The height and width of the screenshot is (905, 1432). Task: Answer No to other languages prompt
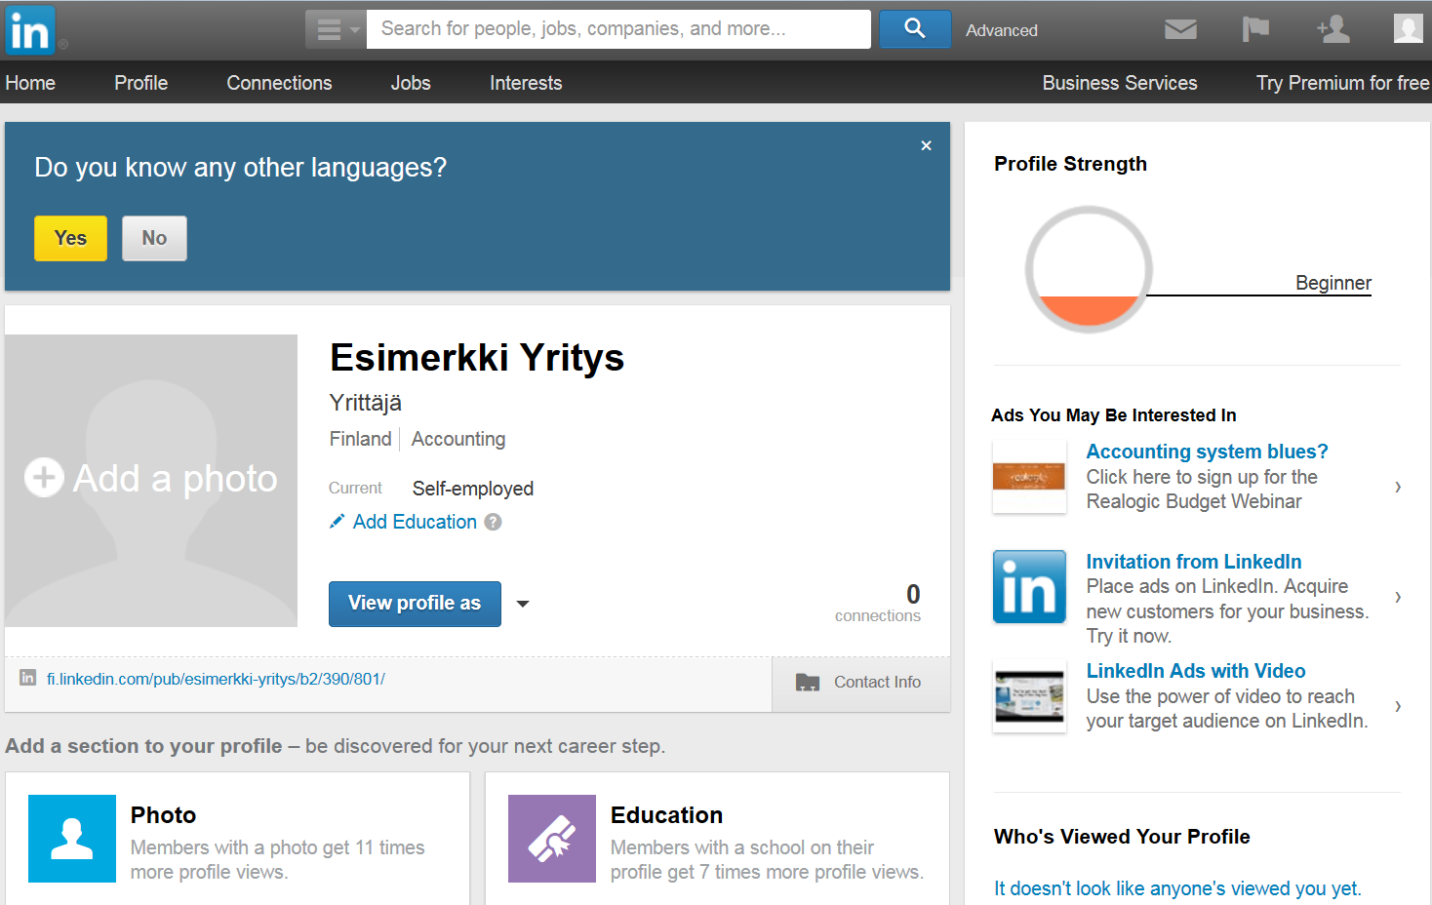(x=154, y=238)
